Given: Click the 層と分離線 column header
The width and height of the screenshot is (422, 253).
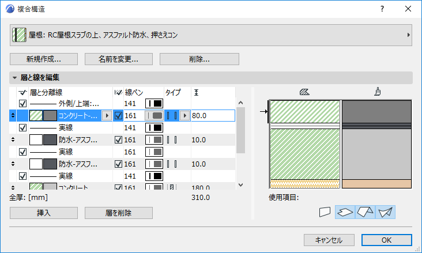Looking at the screenshot, I should pyautogui.click(x=46, y=93).
